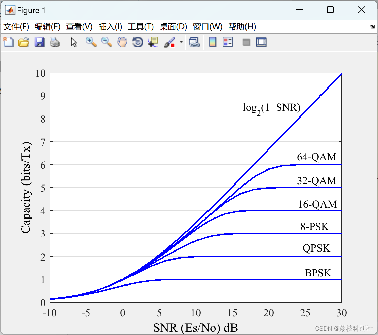This screenshot has width=378, height=335.
Task: Select the Rotate 3D tool
Action: [x=137, y=42]
